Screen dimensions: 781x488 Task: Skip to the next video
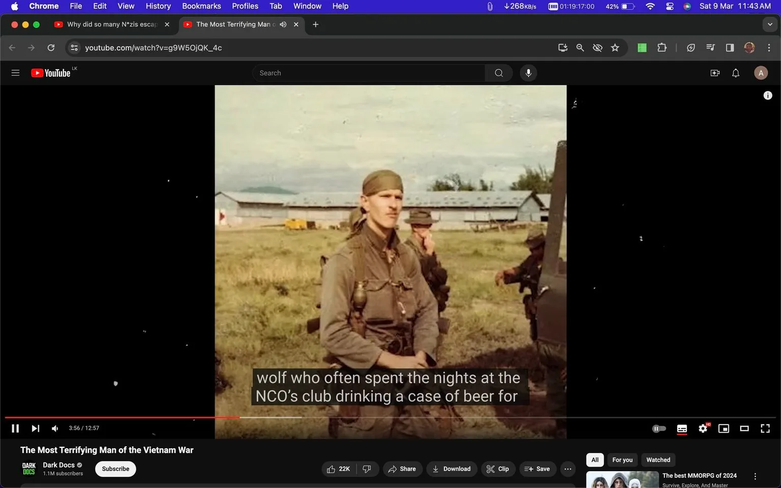point(35,428)
